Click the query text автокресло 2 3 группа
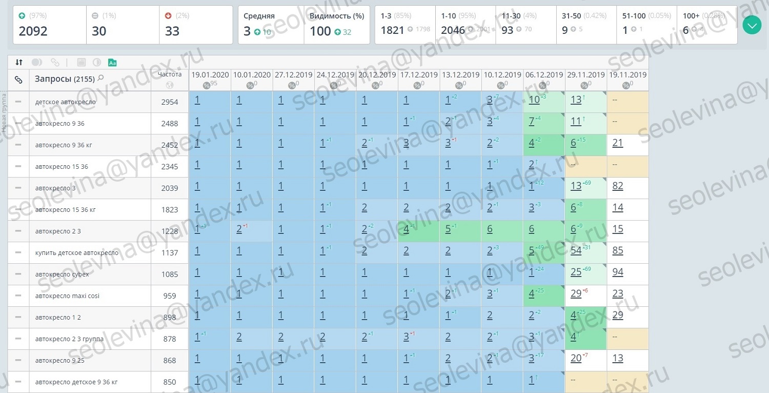This screenshot has width=769, height=393. (69, 339)
